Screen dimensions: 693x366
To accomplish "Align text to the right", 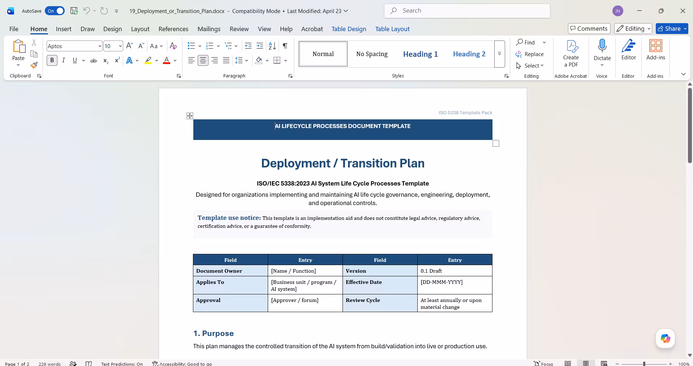I will click(215, 60).
